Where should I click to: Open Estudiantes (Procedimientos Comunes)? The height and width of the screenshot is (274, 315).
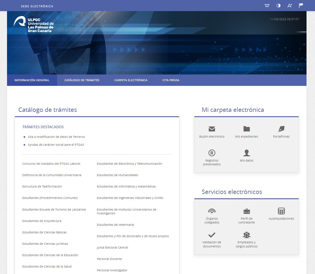tap(50, 198)
